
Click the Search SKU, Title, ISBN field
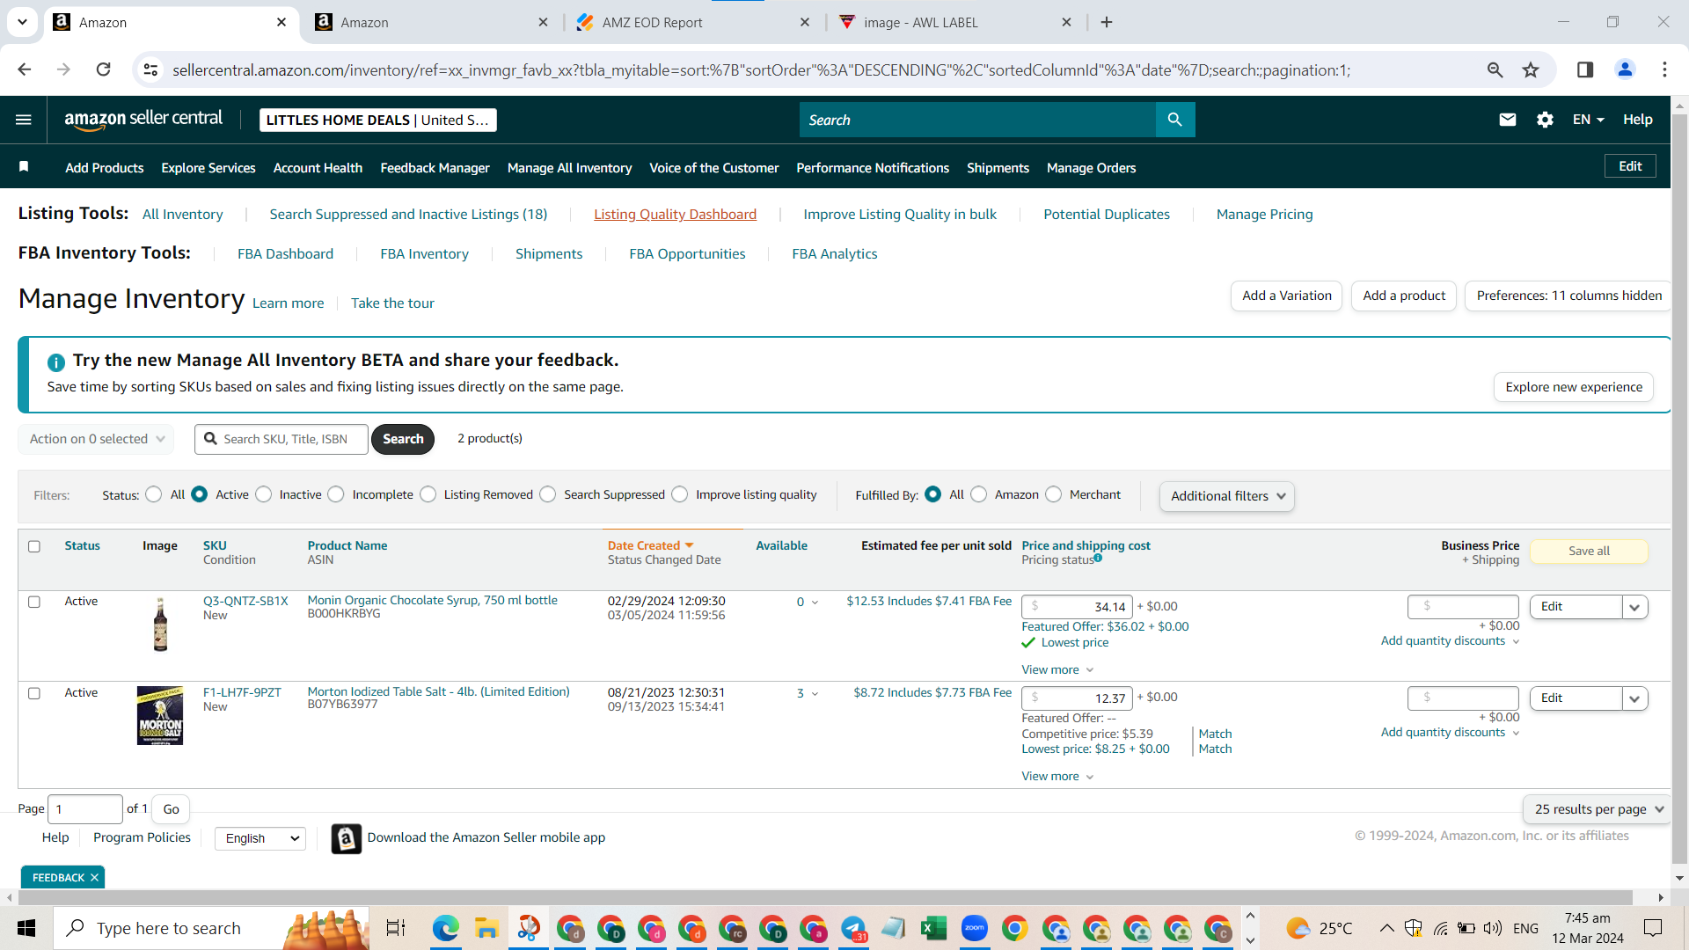pyautogui.click(x=281, y=439)
